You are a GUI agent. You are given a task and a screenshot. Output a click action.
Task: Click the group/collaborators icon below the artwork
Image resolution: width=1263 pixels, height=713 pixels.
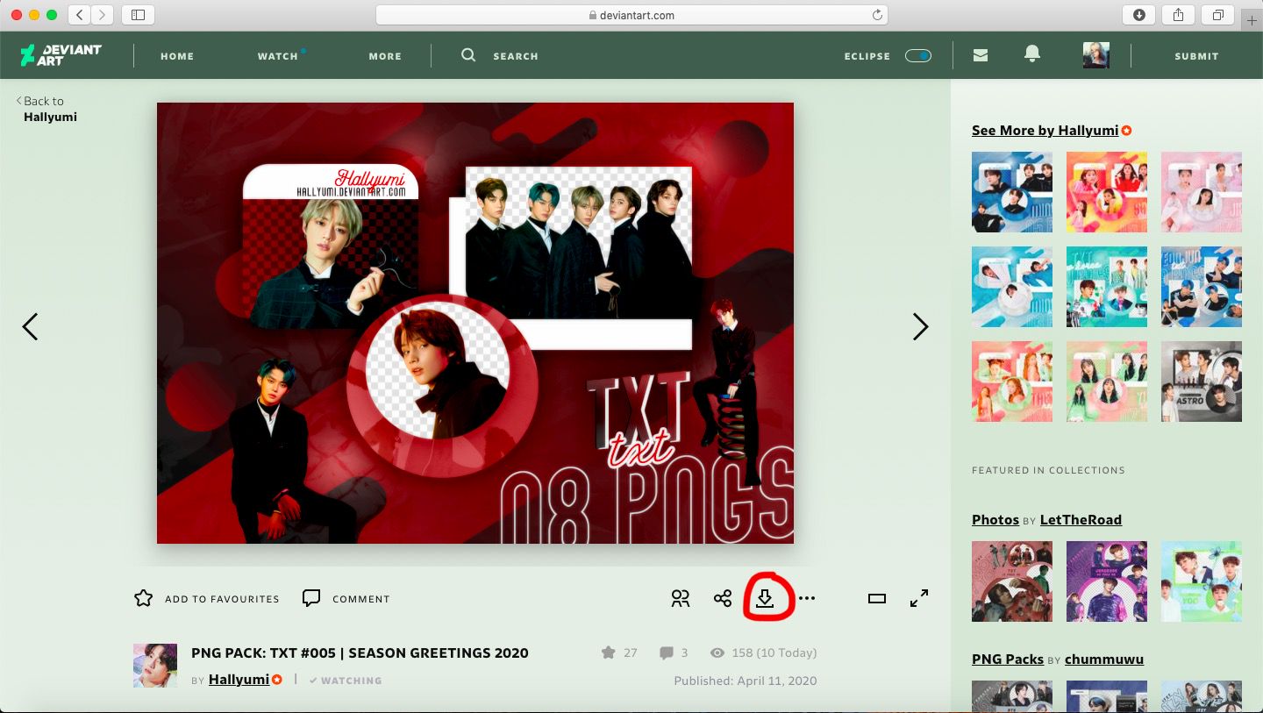pyautogui.click(x=681, y=599)
